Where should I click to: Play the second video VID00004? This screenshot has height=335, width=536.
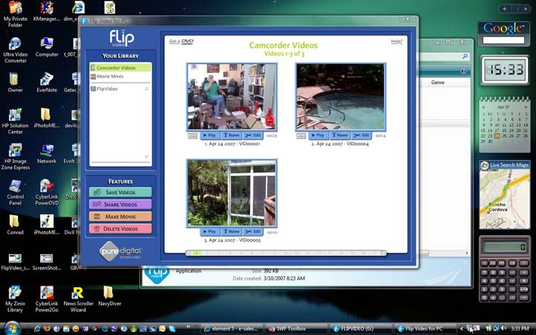tap(318, 135)
